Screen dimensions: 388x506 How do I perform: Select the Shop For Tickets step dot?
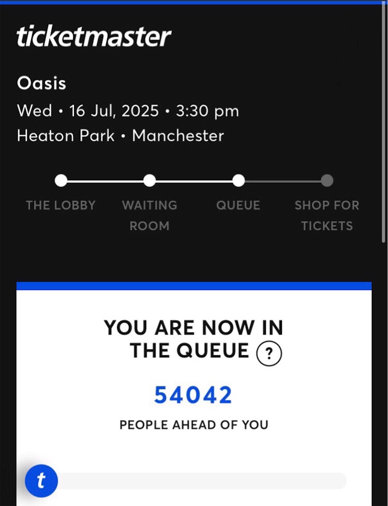tap(327, 180)
